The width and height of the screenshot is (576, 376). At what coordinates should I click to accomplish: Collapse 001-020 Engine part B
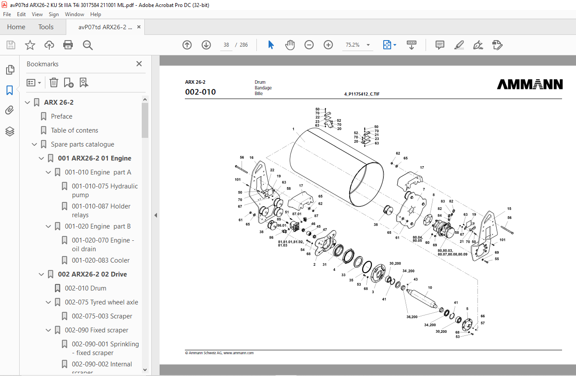(x=48, y=226)
